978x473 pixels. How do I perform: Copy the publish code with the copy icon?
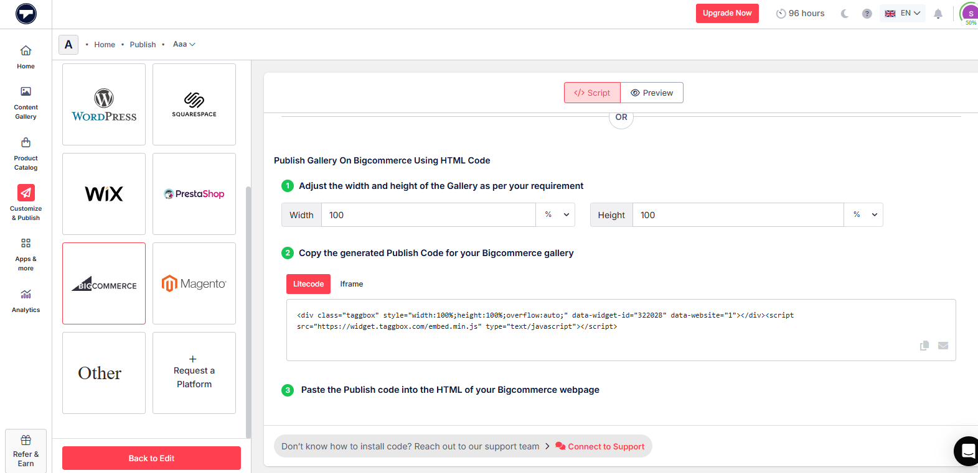pyautogui.click(x=924, y=346)
